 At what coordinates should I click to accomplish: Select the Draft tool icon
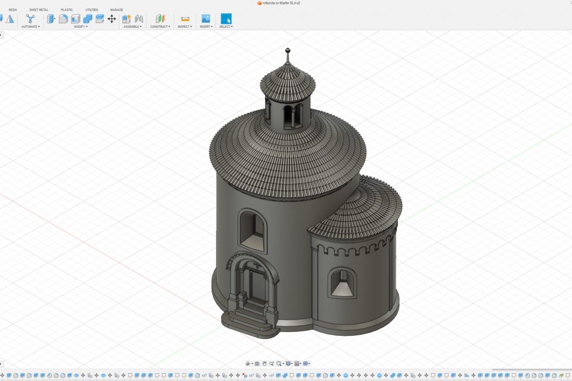[9, 19]
